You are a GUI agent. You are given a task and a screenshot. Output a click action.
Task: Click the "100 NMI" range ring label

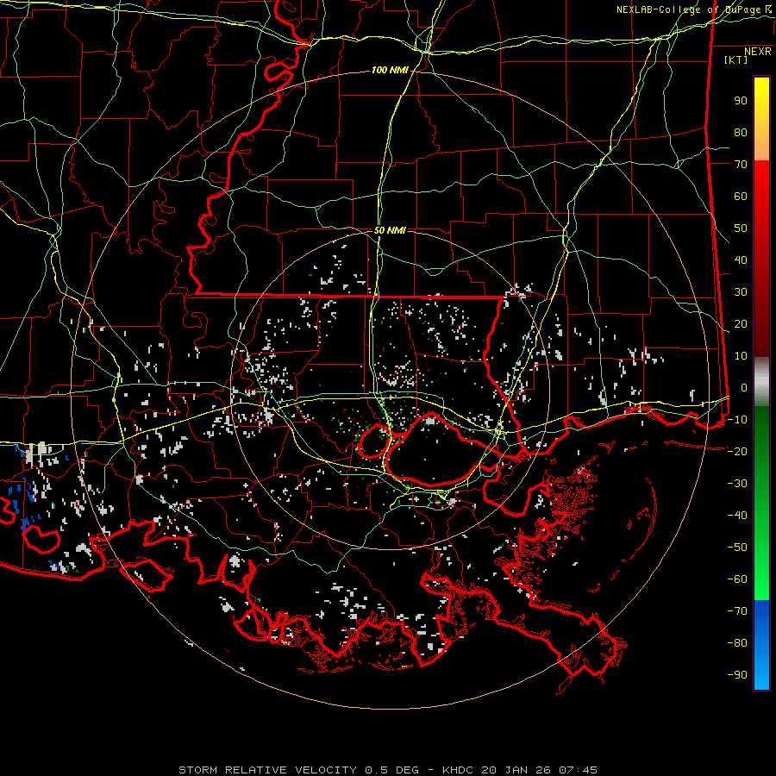click(390, 71)
